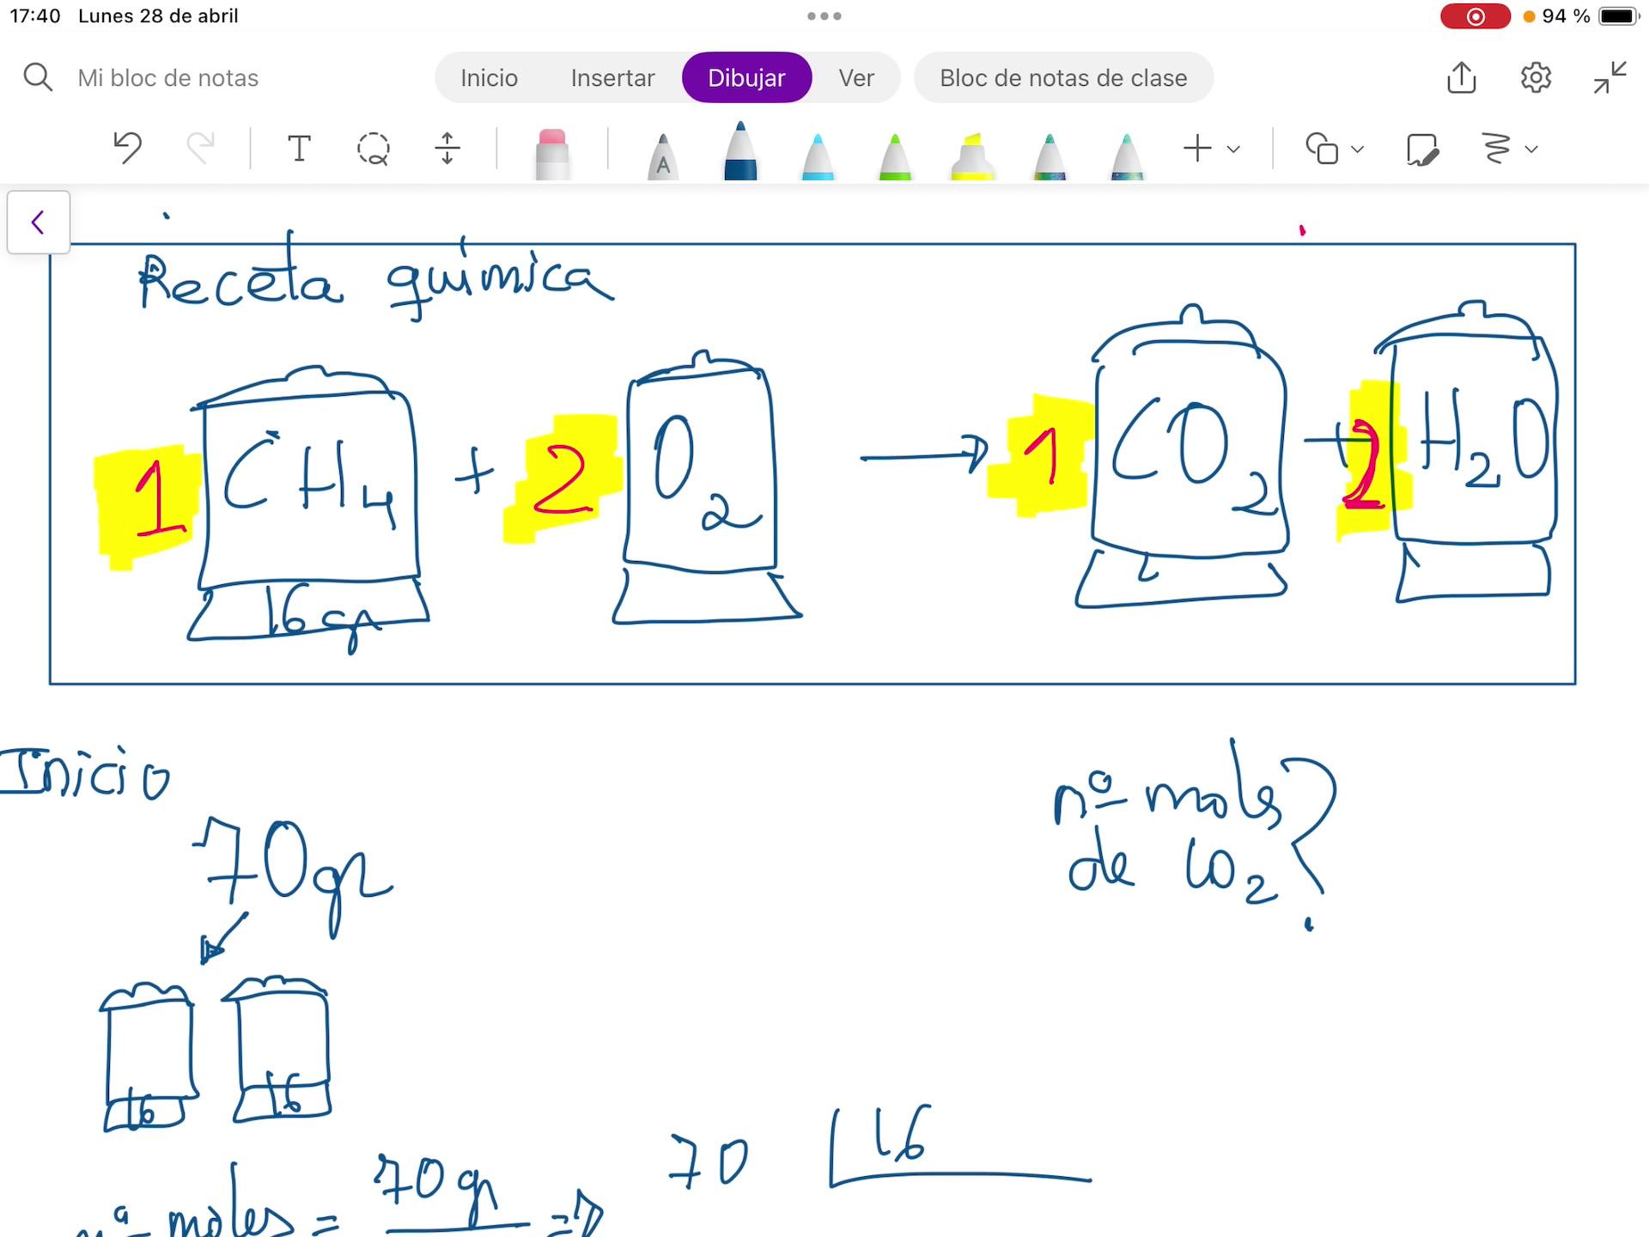
Task: Switch to the Inicio tab
Action: 489,77
